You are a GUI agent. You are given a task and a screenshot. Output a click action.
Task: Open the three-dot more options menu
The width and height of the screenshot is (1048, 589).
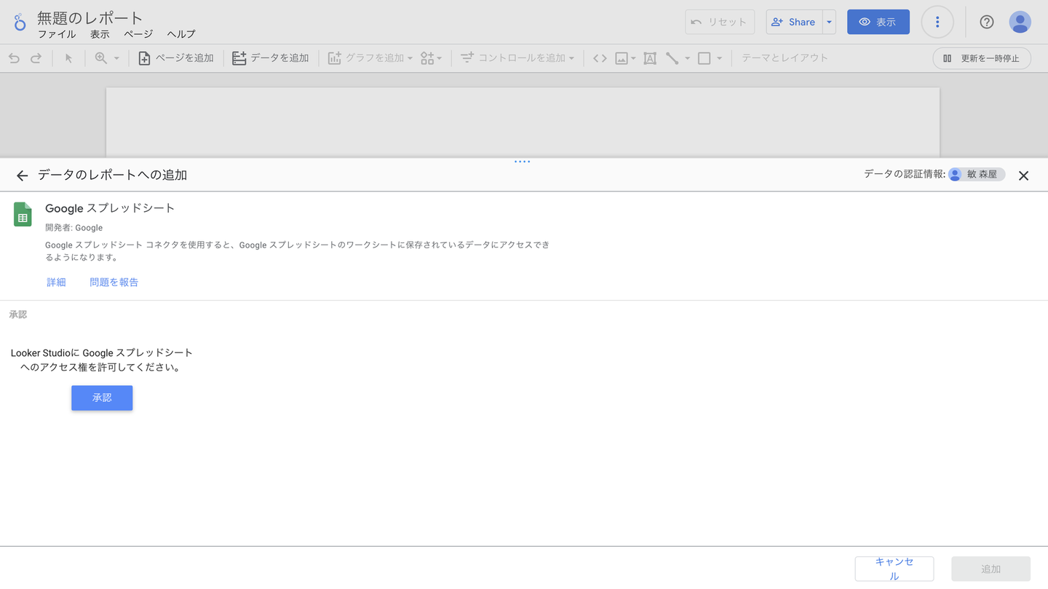[937, 22]
